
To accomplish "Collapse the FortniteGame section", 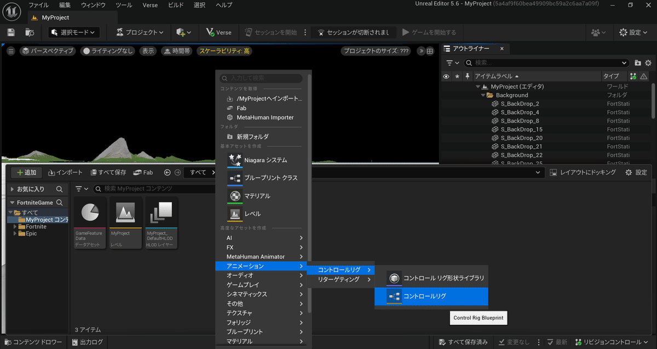I will [12, 202].
